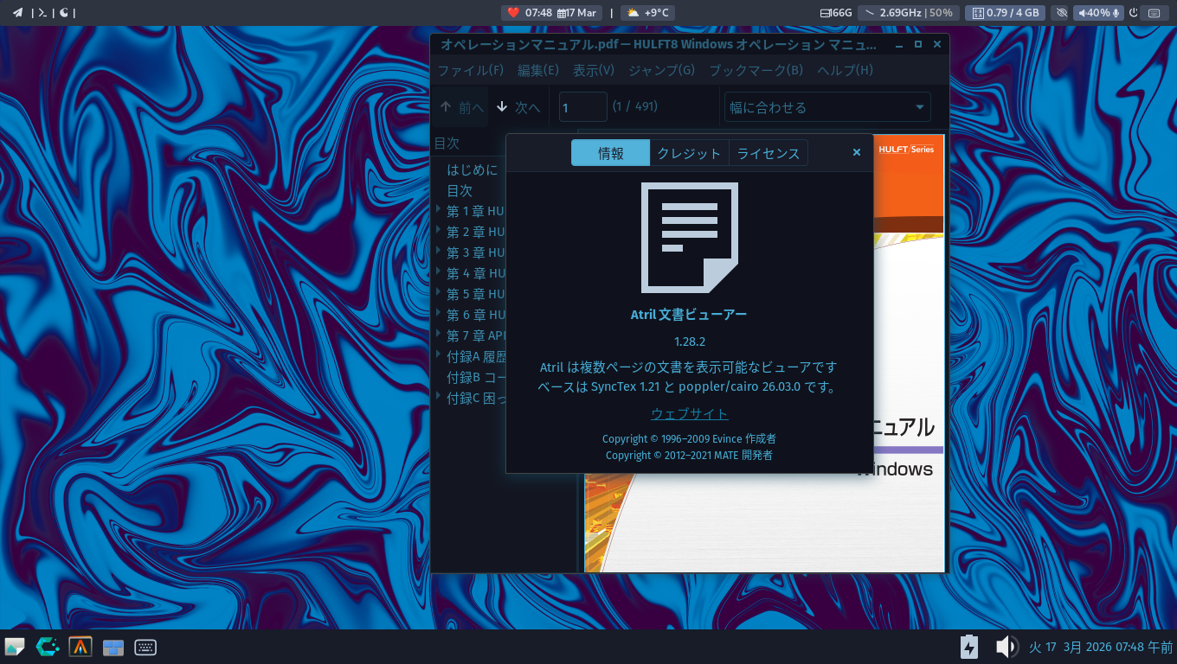
Task: Click the version number 1.28.2
Action: click(690, 342)
